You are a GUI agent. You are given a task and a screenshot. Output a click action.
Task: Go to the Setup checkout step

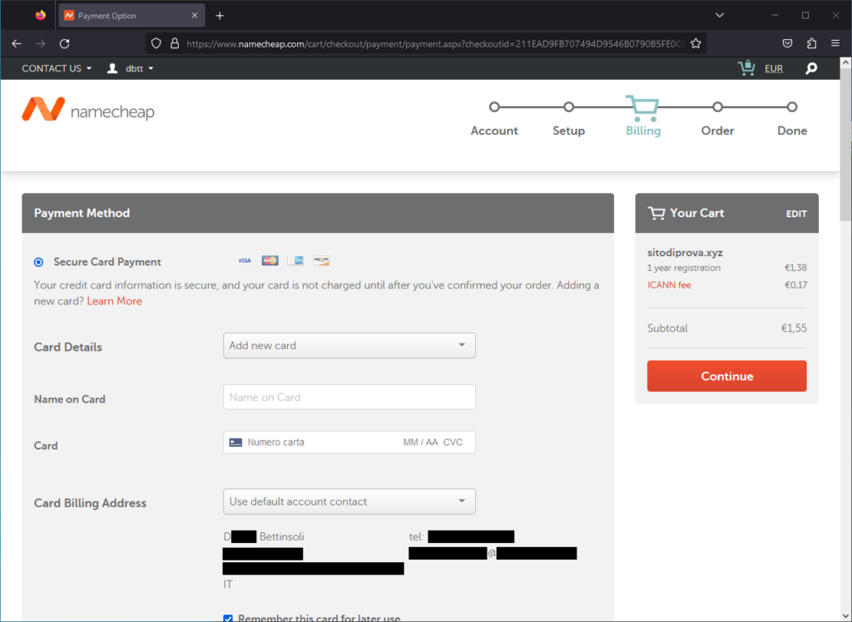pyautogui.click(x=569, y=121)
